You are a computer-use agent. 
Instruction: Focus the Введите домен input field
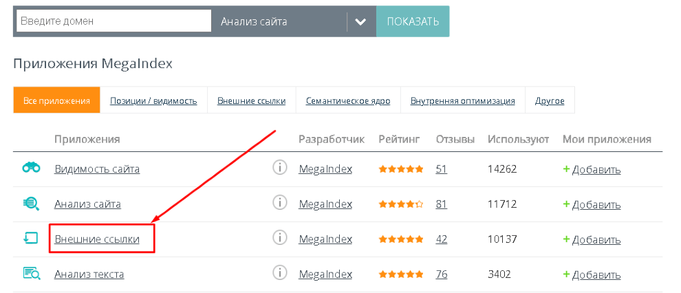[112, 21]
